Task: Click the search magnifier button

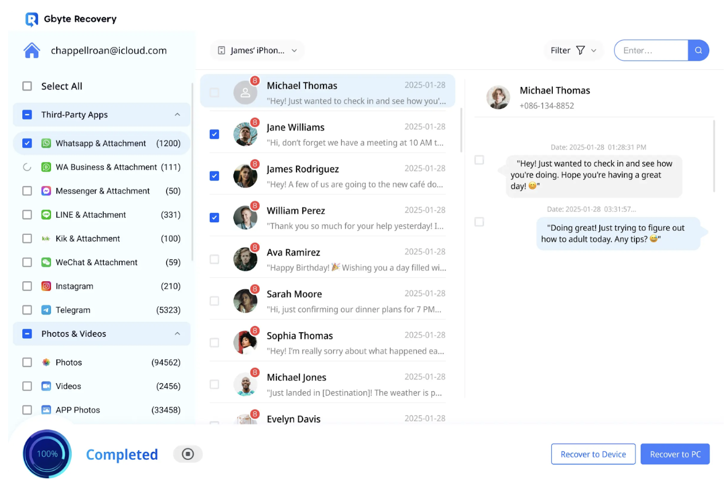Action: pyautogui.click(x=698, y=50)
